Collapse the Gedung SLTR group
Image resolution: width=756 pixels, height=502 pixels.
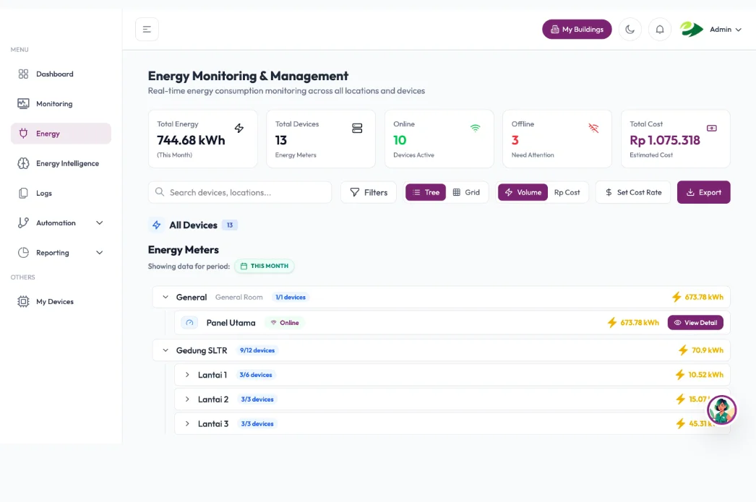click(166, 350)
